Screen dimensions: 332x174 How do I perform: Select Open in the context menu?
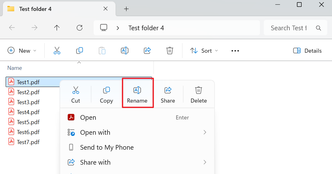pyautogui.click(x=137, y=118)
